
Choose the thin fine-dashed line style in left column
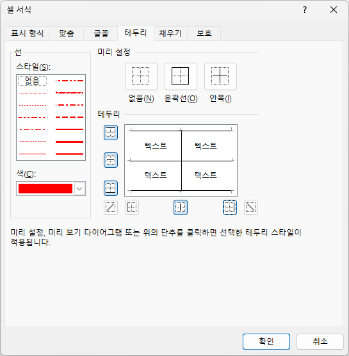tap(32, 142)
